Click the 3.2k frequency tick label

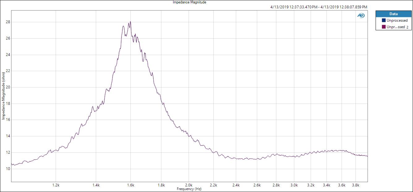[311, 185]
